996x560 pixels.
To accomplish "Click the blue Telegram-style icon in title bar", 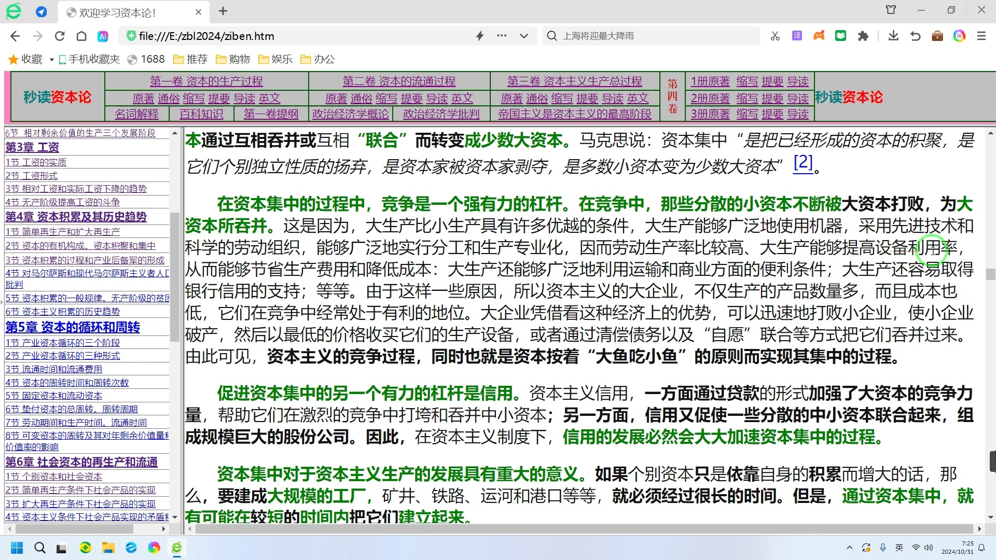I will coord(41,11).
